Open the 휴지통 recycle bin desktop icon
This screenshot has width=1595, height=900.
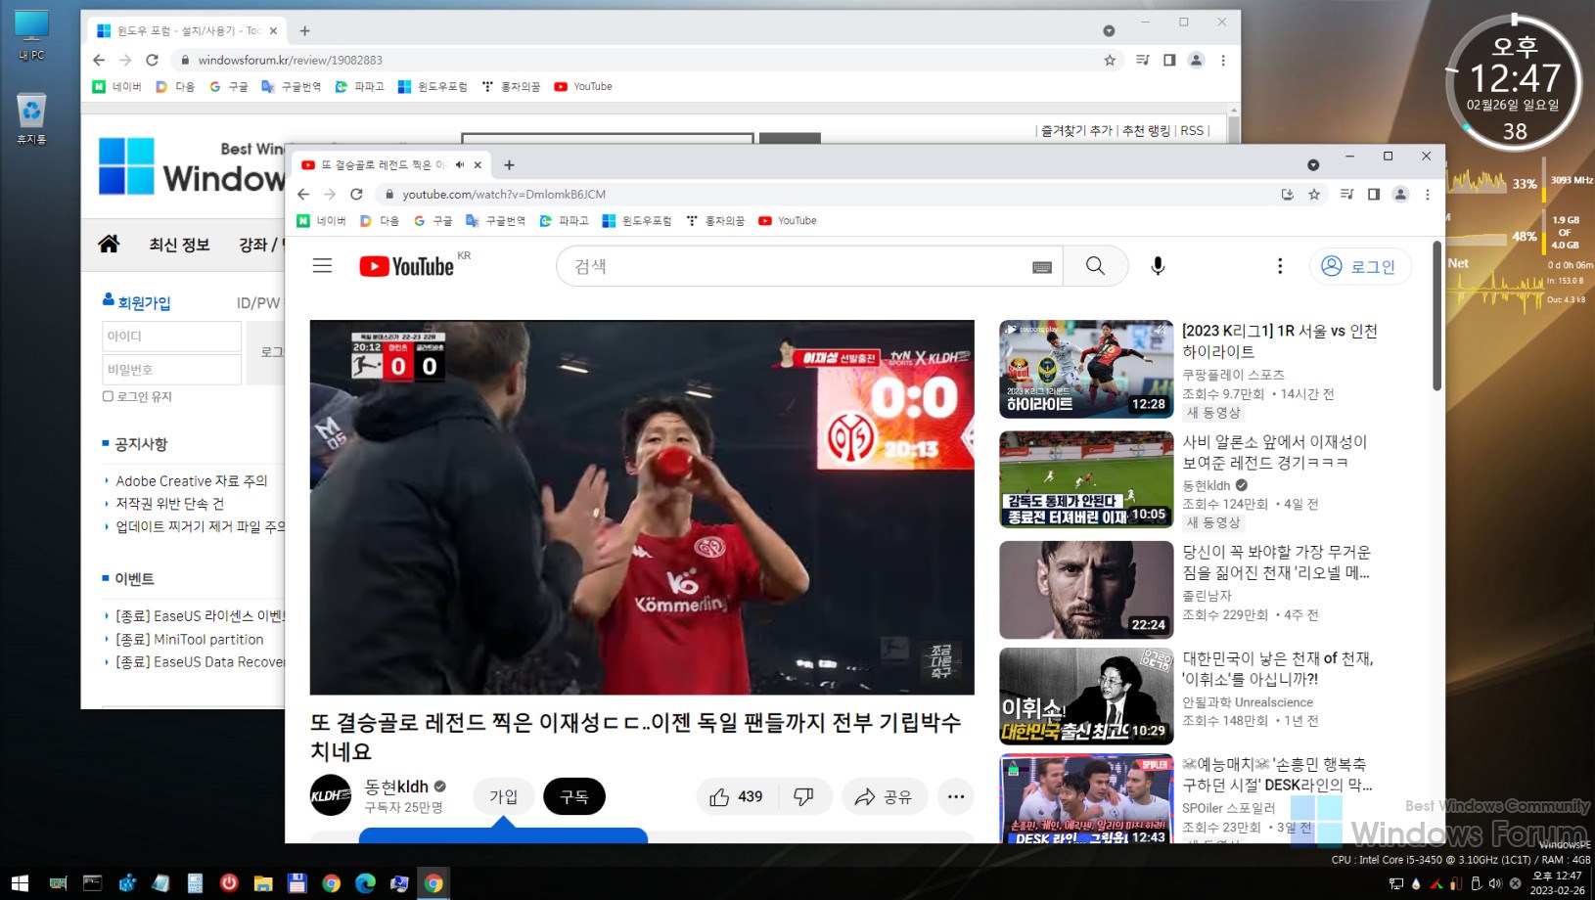pyautogui.click(x=31, y=119)
